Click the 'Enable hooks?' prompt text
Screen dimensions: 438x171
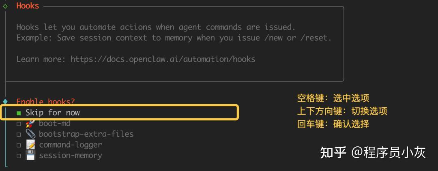[45, 101]
